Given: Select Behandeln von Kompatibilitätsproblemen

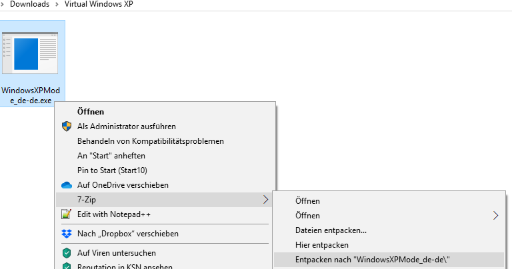Looking at the screenshot, I should tap(151, 141).
